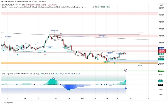
Task: Click the black 0,00 oscillator label
Action: (x=161, y=85)
